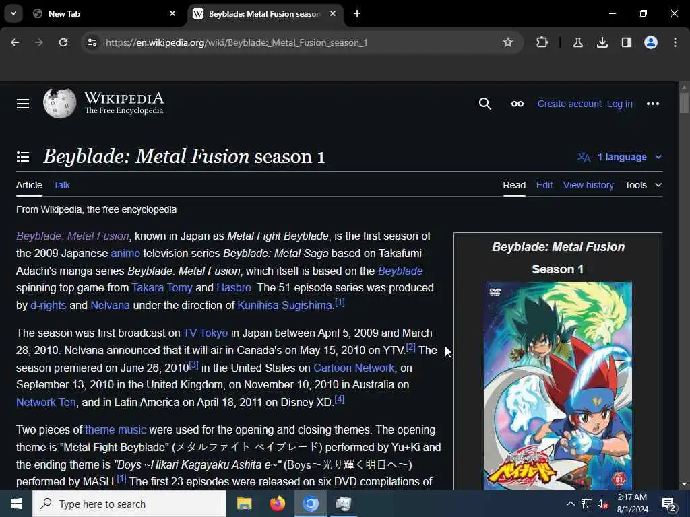Open the View history tab
The width and height of the screenshot is (690, 517).
click(588, 185)
